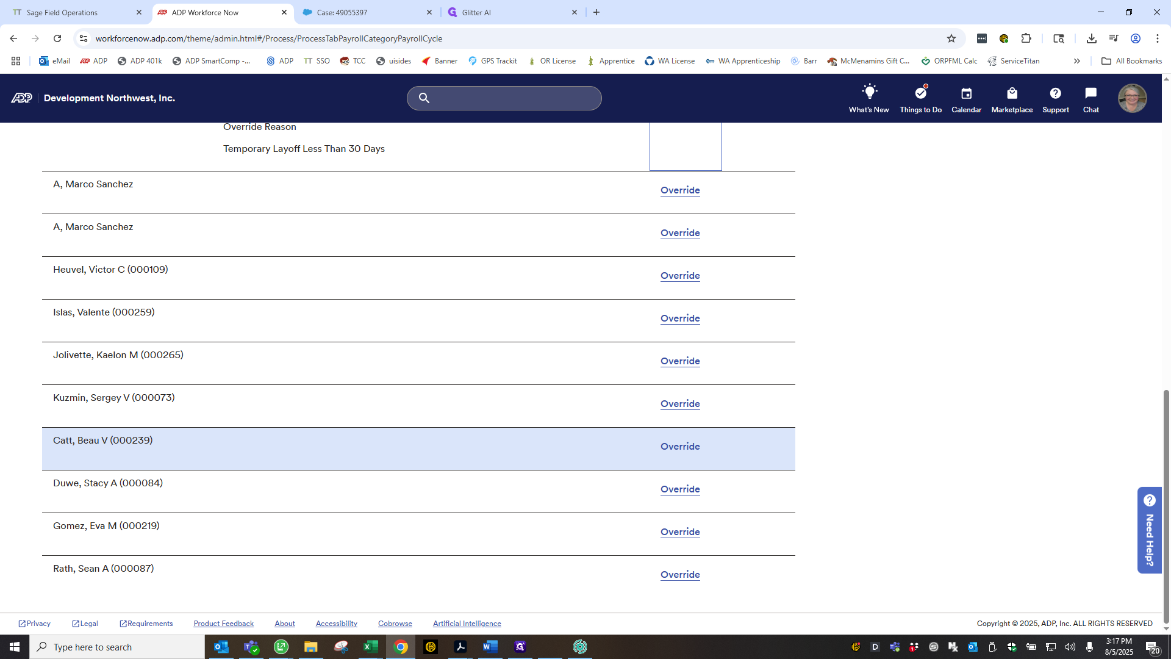Click Override for Duwe, Stacy A
Screen dimensions: 1171x659
pos(680,489)
